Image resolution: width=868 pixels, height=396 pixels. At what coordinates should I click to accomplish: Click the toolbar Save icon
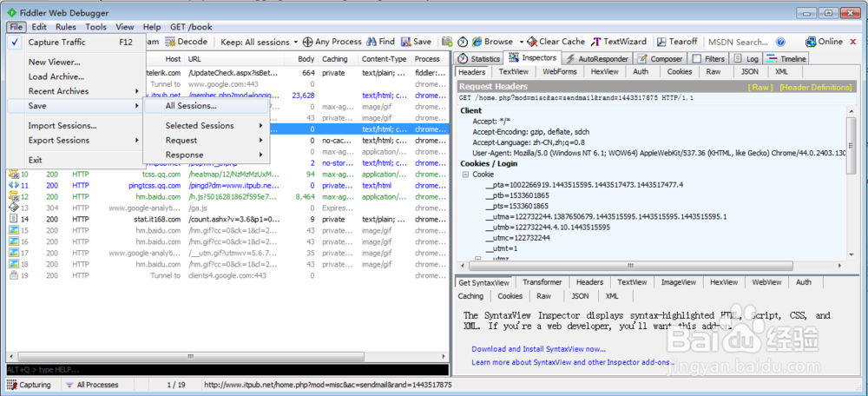(405, 42)
